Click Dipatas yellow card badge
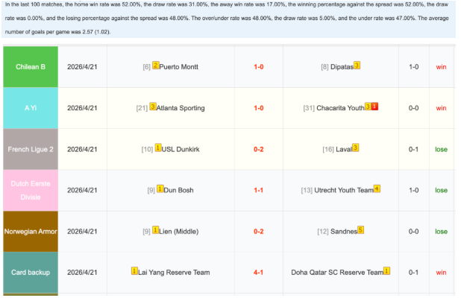This screenshot has width=461, height=301. [357, 66]
